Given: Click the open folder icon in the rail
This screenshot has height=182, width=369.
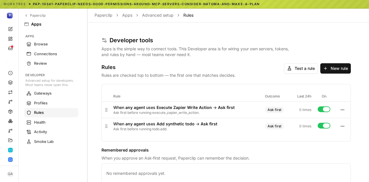Looking at the screenshot, I should pyautogui.click(x=10, y=140).
